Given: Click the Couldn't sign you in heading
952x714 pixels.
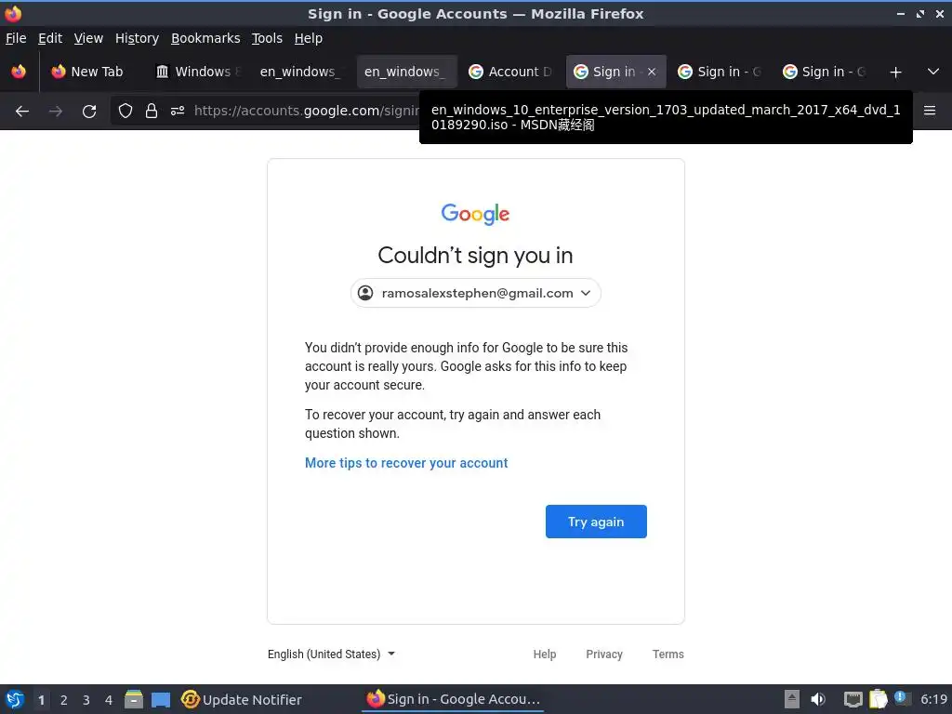Looking at the screenshot, I should (x=475, y=256).
